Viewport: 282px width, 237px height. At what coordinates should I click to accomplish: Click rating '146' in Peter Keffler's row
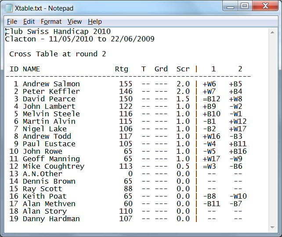pos(126,91)
